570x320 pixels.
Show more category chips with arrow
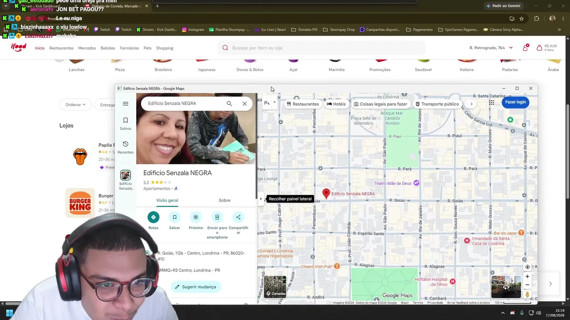click(x=471, y=104)
